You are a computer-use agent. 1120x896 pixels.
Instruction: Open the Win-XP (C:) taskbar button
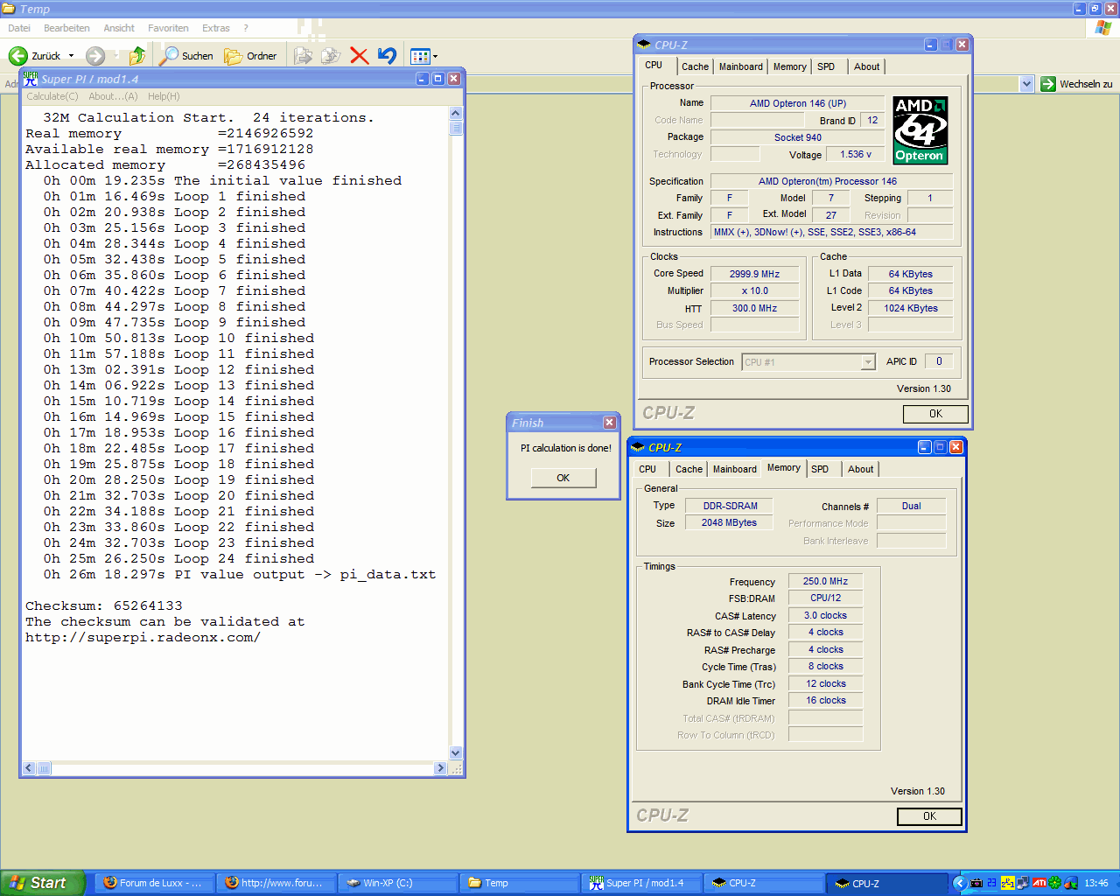pyautogui.click(x=398, y=883)
